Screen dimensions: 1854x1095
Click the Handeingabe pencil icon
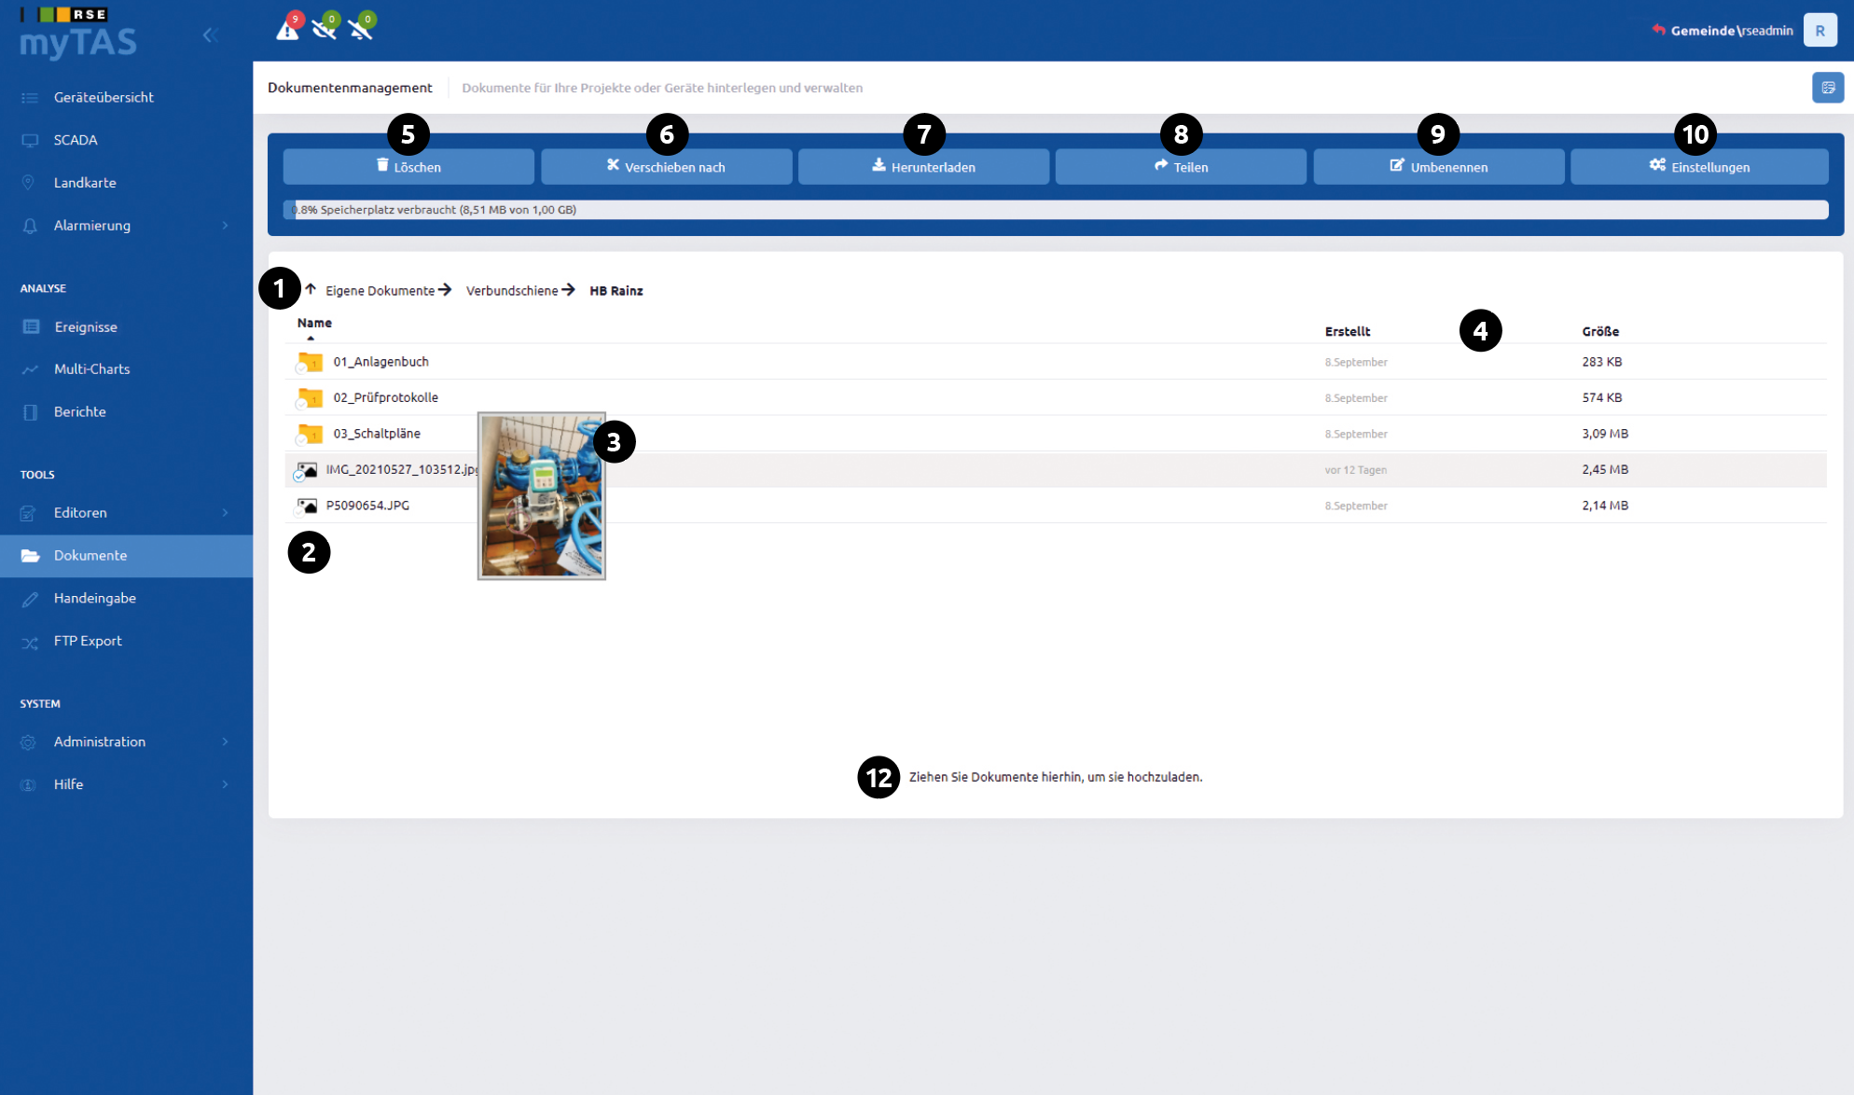30,599
